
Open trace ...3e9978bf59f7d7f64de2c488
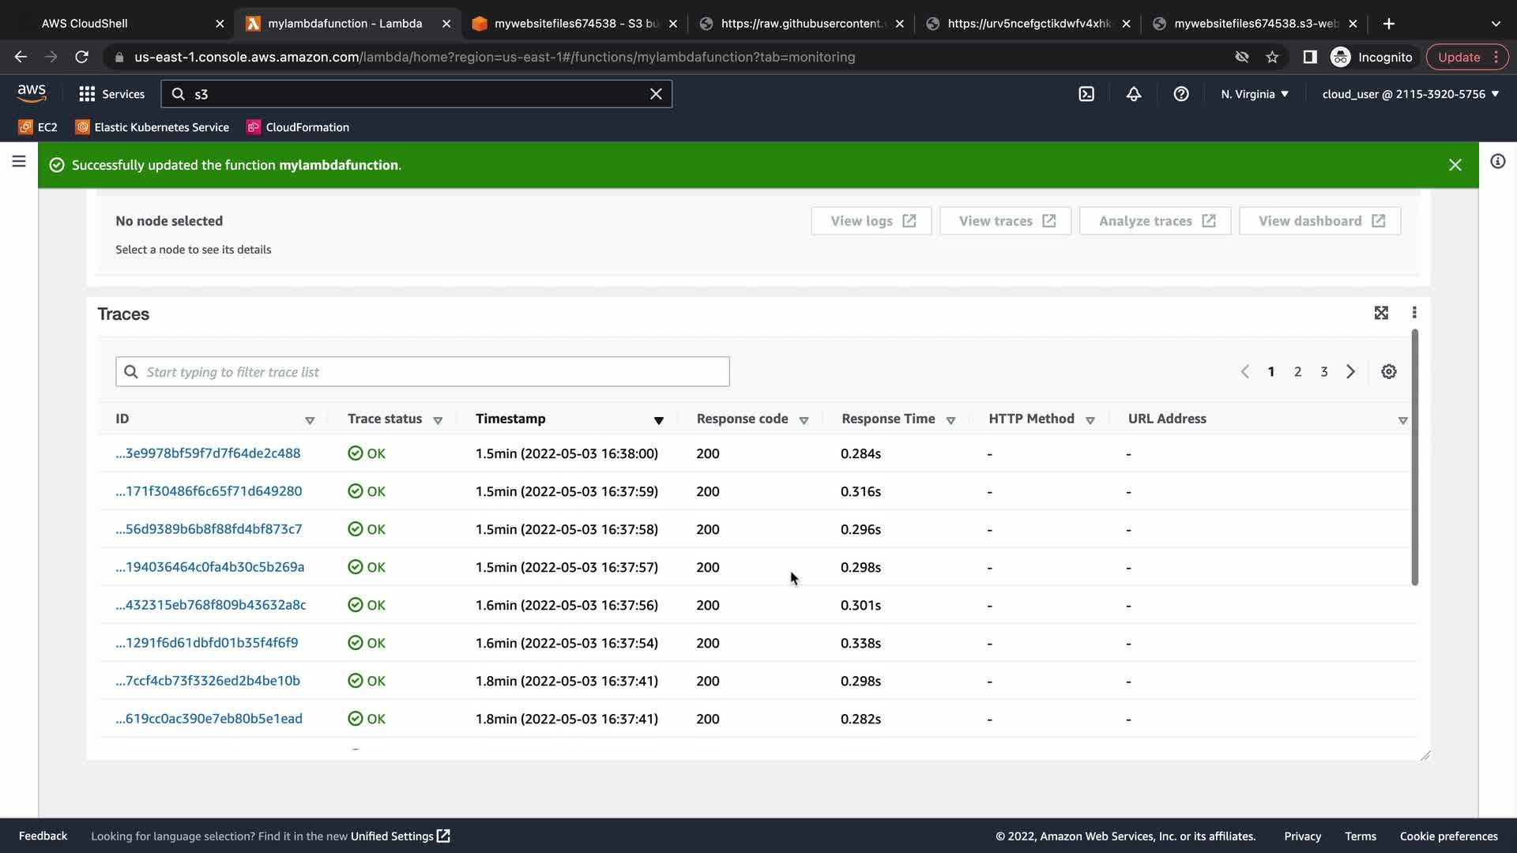pyautogui.click(x=208, y=453)
